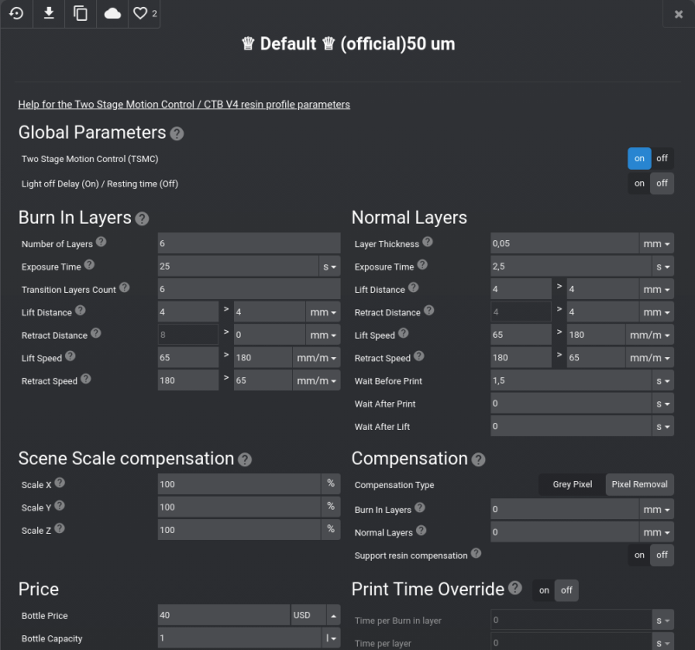695x650 pixels.
Task: Click the restore history icon
Action: [16, 14]
